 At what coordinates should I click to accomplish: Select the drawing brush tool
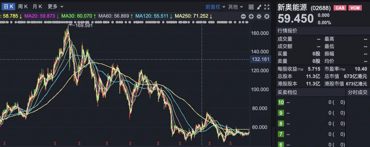pyautogui.click(x=259, y=7)
